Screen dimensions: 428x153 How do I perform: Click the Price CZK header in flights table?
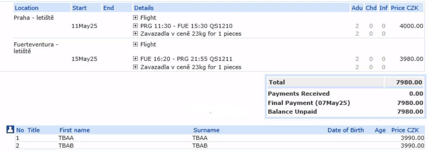[x=405, y=8]
